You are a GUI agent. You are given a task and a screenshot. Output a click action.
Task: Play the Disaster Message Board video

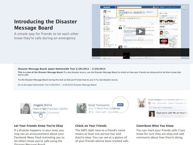pos(141,32)
